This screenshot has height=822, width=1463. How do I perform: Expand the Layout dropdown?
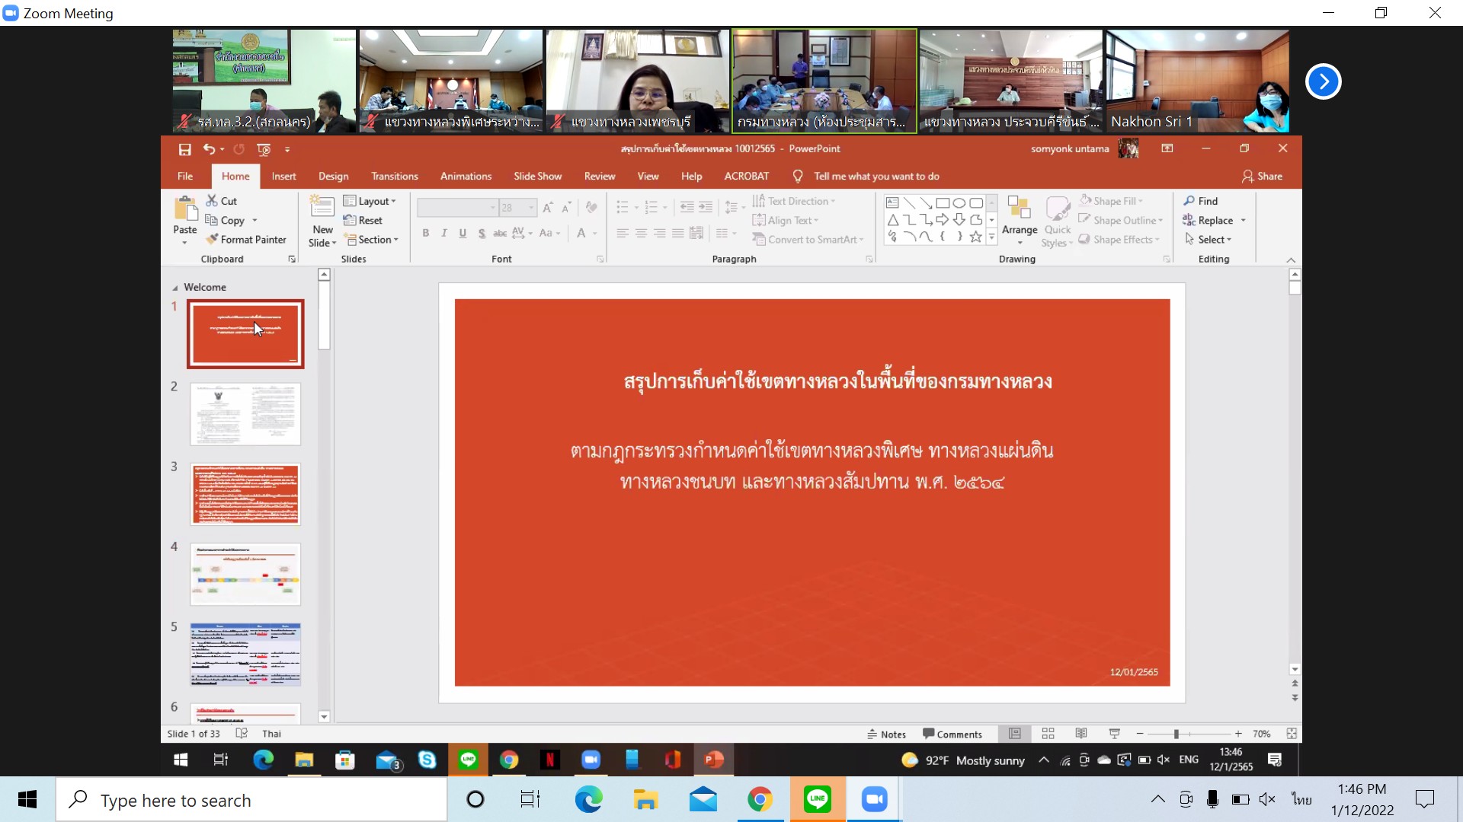(x=370, y=201)
